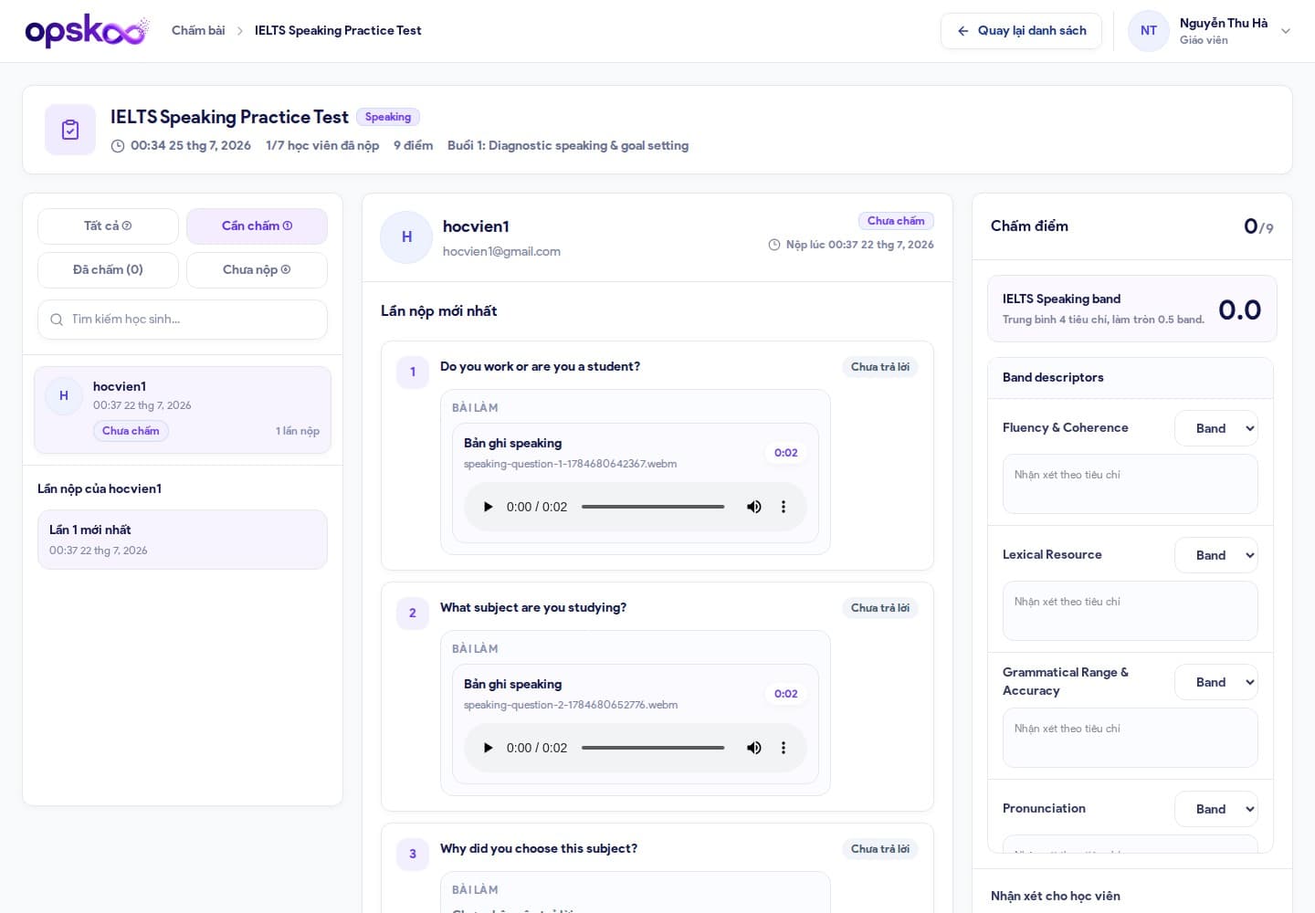
Task: Play the question 2 speaking recording
Action: coord(488,748)
